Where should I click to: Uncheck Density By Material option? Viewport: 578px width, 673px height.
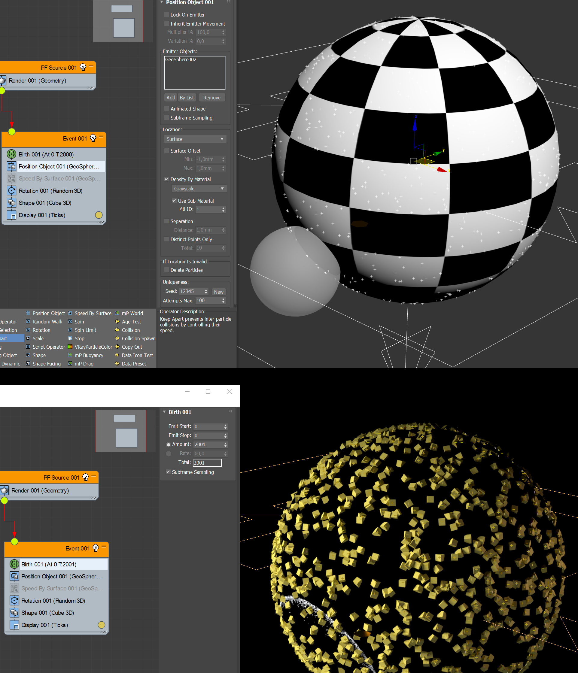tap(167, 179)
